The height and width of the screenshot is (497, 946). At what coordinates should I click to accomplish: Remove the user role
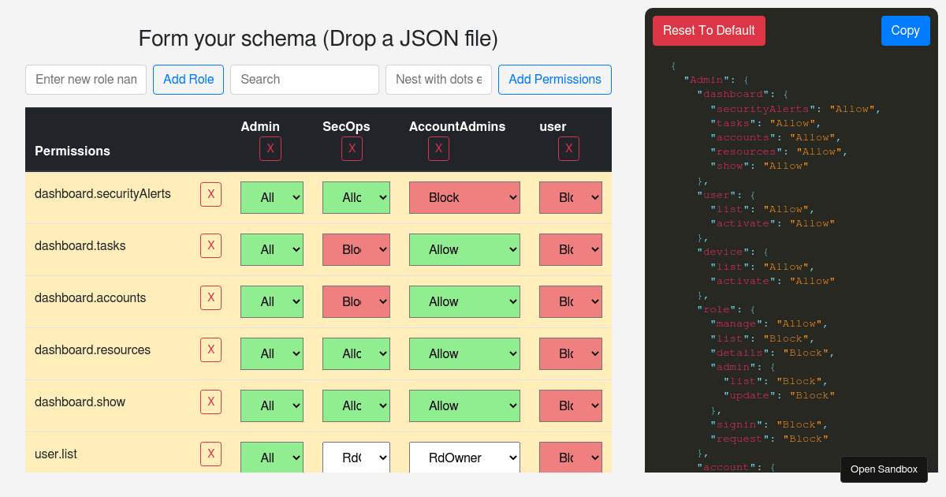[568, 148]
